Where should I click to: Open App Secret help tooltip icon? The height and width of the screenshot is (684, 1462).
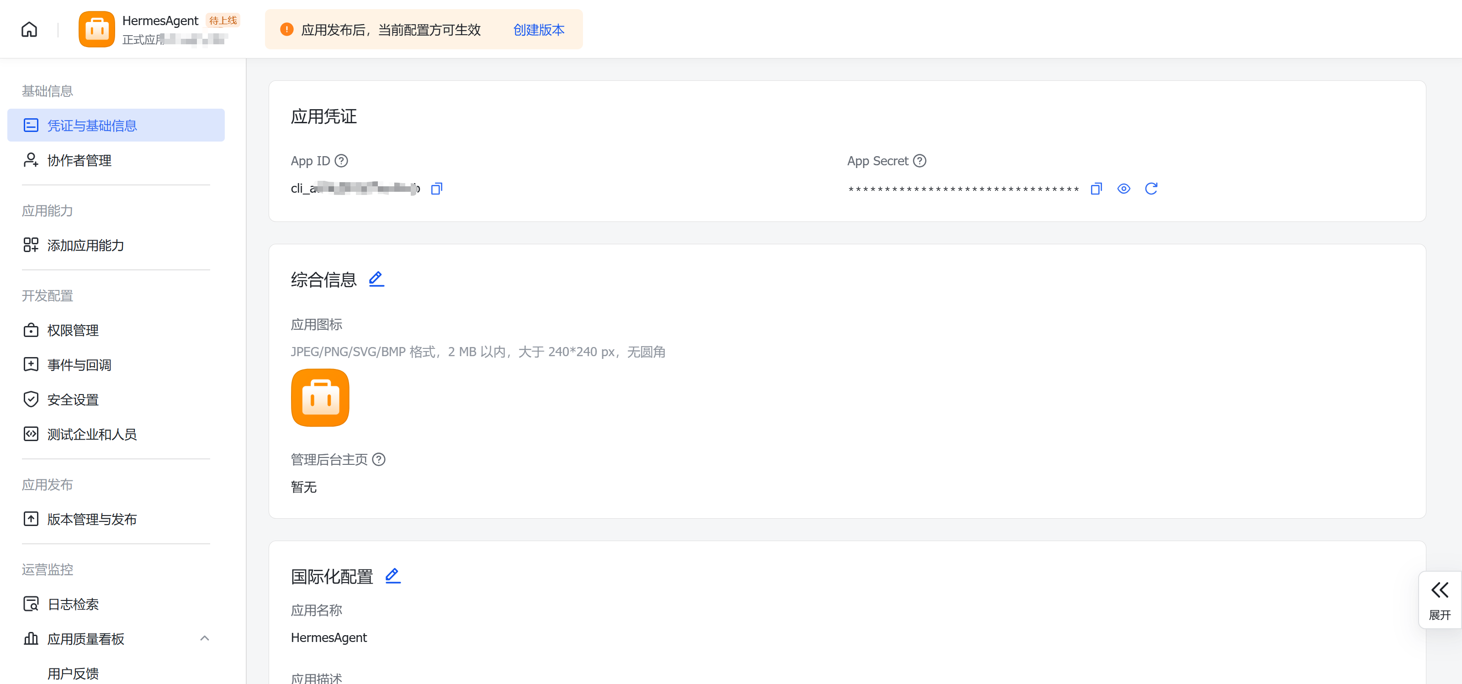[x=919, y=161]
